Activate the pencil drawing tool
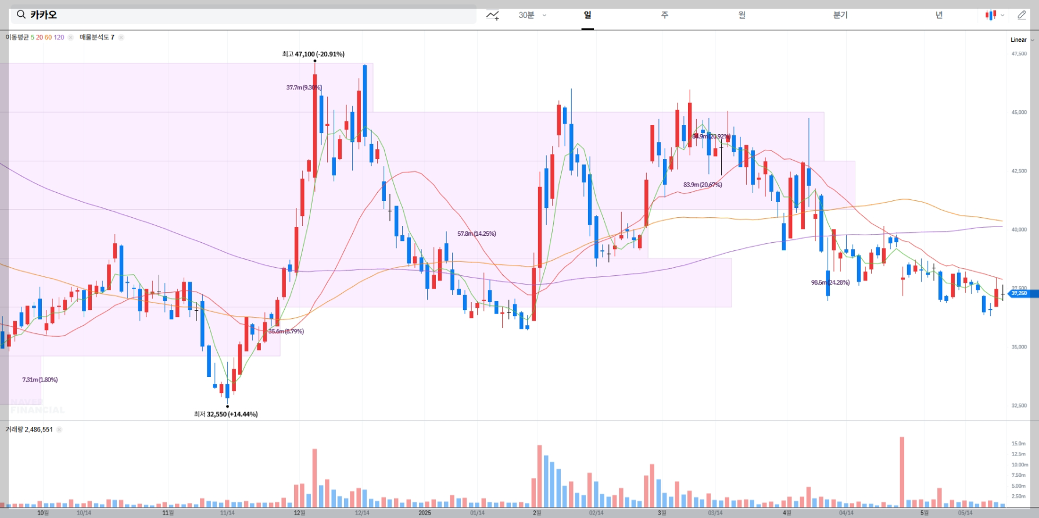 pyautogui.click(x=1022, y=15)
